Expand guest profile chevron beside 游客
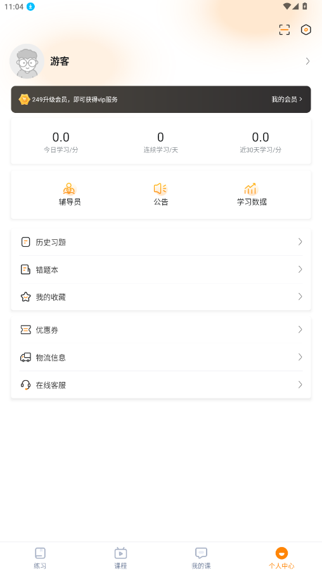 (x=308, y=61)
